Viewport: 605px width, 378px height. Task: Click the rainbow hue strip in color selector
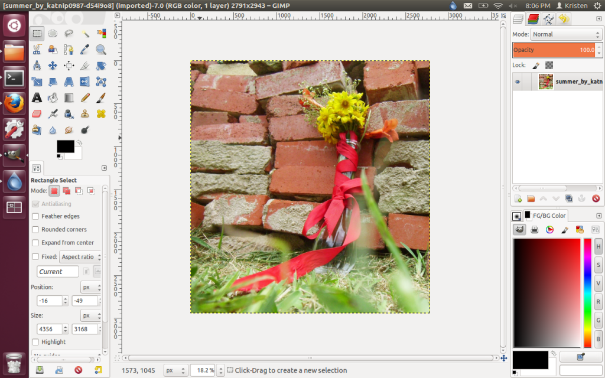click(x=588, y=293)
